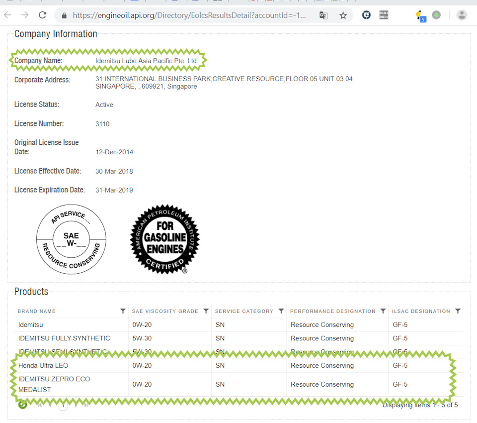This screenshot has height=423, width=477.
Task: Sort by SERVICE CATEGORY header
Action: [244, 311]
